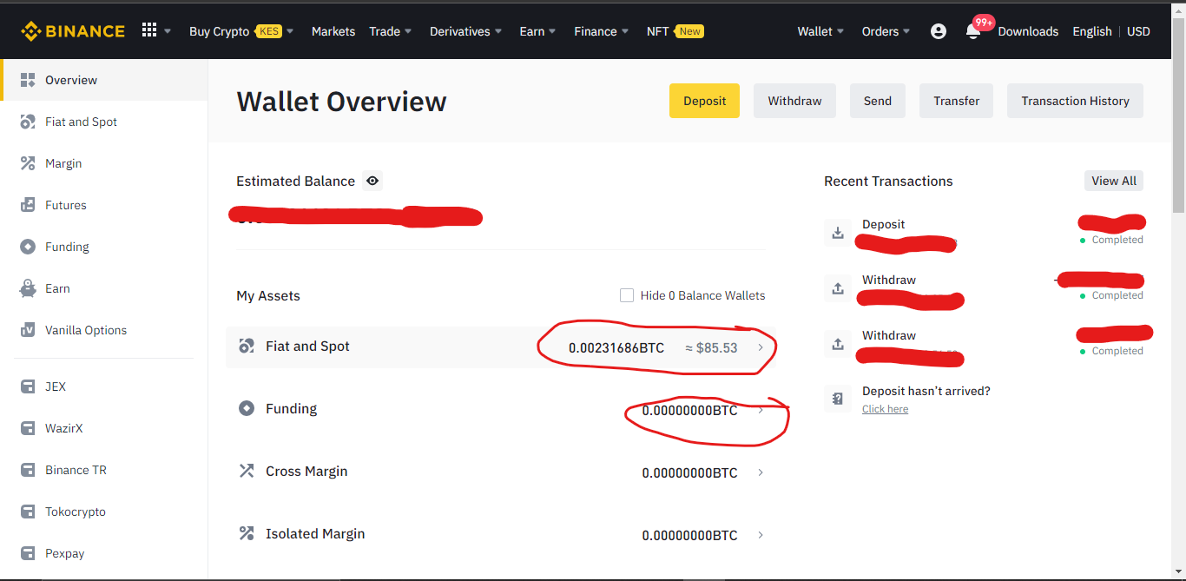This screenshot has width=1186, height=581.
Task: Click the JEX sidebar icon
Action: 28,386
